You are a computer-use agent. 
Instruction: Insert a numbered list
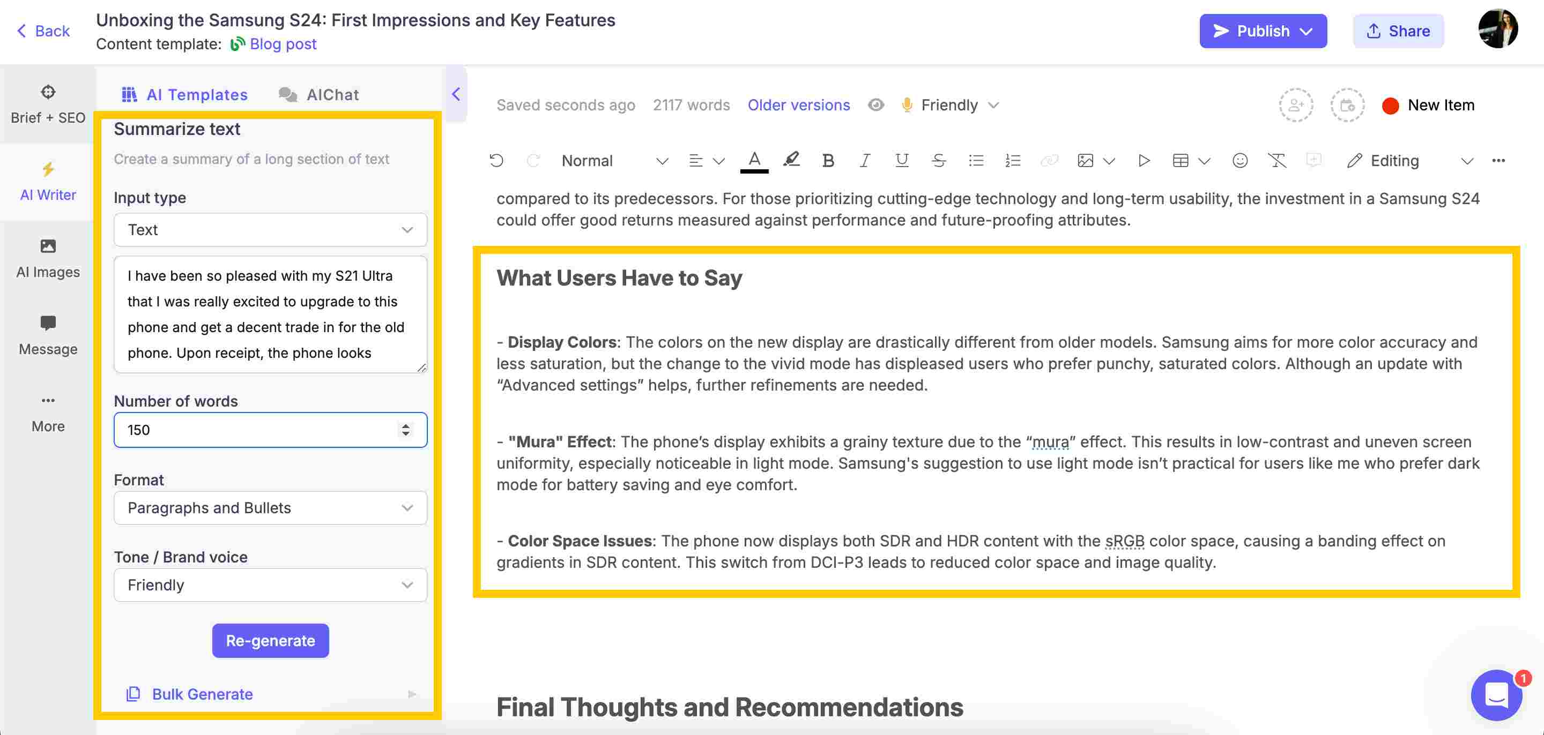coord(1013,161)
